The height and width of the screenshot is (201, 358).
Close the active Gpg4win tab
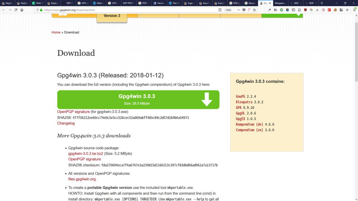(270, 3)
